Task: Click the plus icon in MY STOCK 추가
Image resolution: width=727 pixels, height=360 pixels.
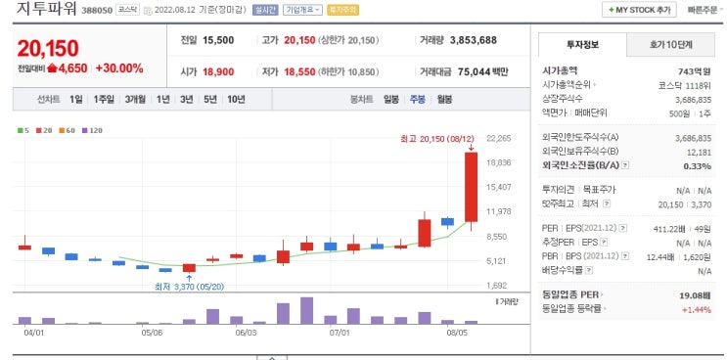Action: [x=612, y=10]
